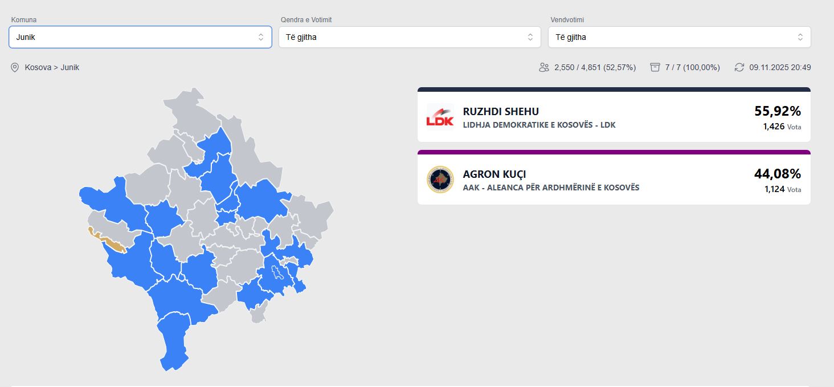Click Junik in the breadcrumb path
This screenshot has width=834, height=387.
coord(70,67)
